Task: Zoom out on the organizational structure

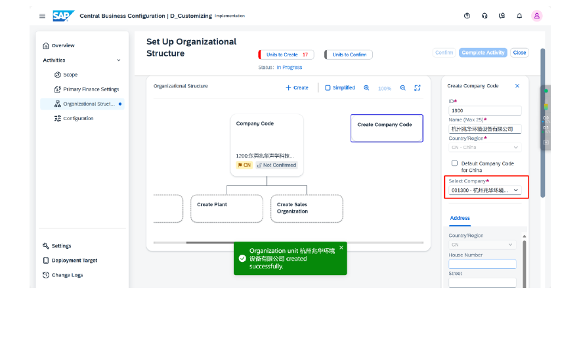Action: click(x=402, y=88)
